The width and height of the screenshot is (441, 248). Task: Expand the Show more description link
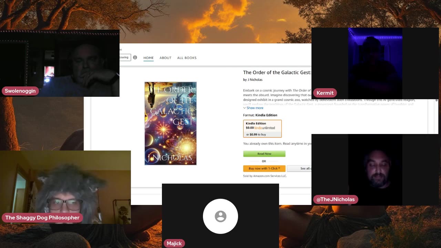(x=253, y=108)
